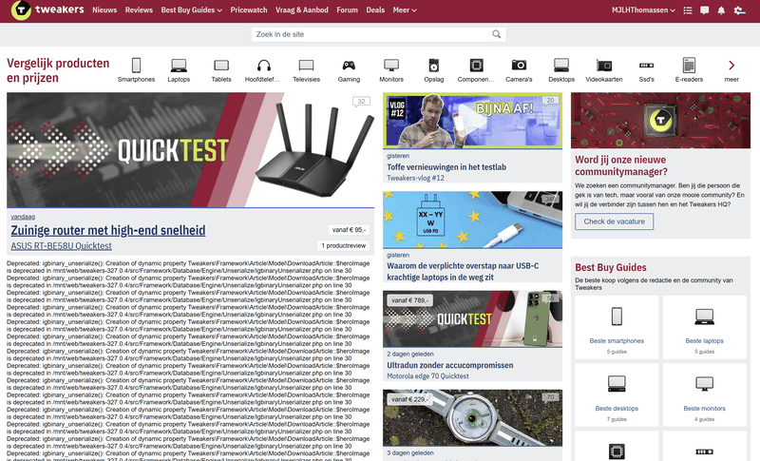This screenshot has height=461, width=760.
Task: Open Ultradun zonder accucompromissen article
Action: click(449, 365)
